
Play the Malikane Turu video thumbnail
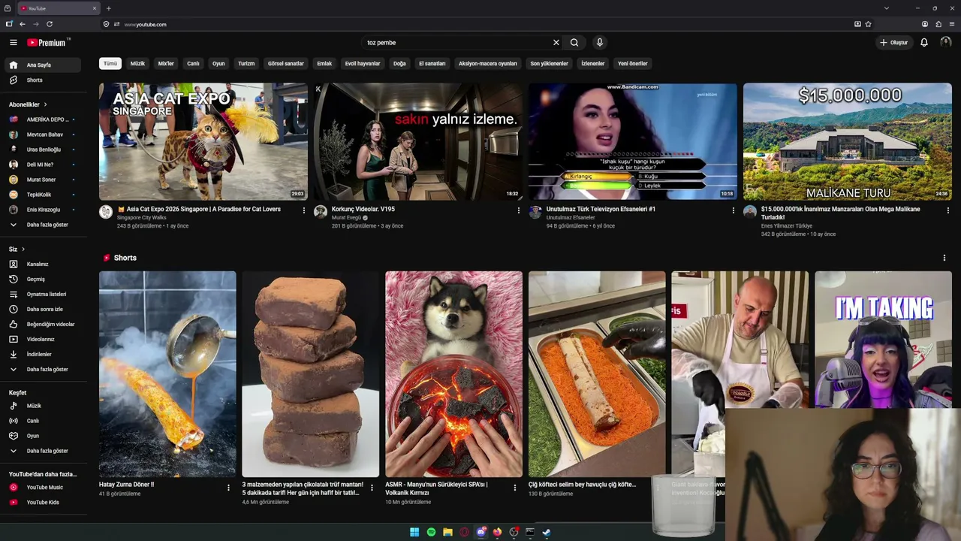click(848, 141)
